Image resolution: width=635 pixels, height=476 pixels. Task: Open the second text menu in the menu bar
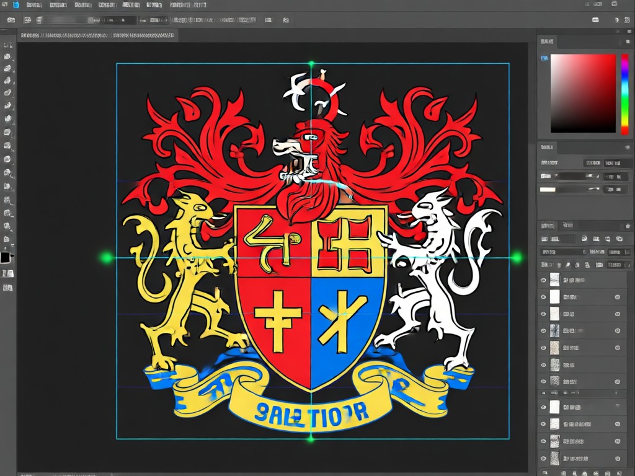(x=58, y=5)
